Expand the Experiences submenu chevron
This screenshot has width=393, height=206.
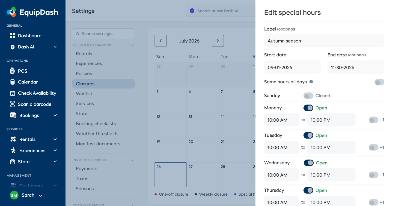pyautogui.click(x=55, y=150)
